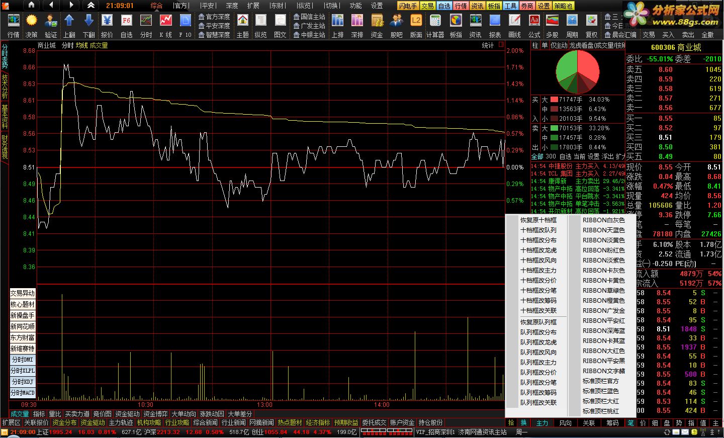The width and height of the screenshot is (724, 438).
Task: Click the 全撤 cancel-all button
Action: (707, 35)
